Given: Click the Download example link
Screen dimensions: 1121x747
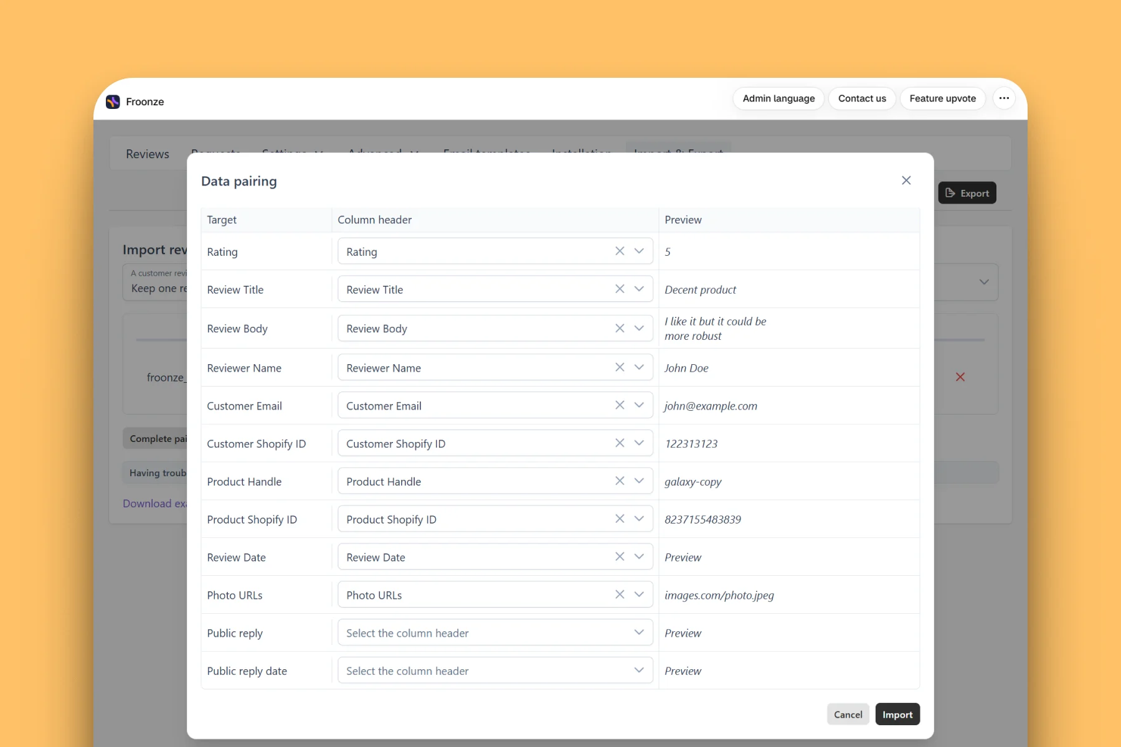Looking at the screenshot, I should [x=155, y=504].
